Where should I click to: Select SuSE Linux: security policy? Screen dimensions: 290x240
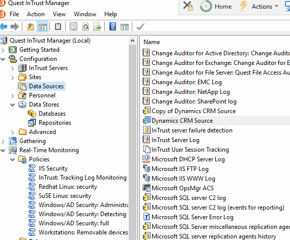pos(65,196)
